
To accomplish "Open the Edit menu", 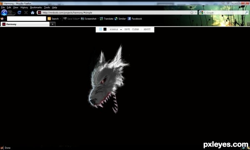I will click(9, 7).
